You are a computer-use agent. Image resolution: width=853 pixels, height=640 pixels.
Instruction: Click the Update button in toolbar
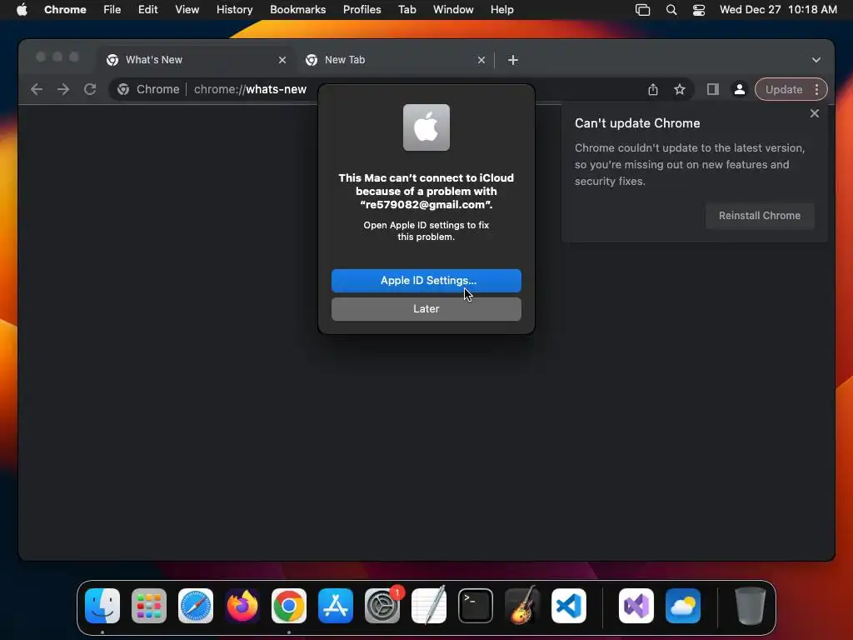click(783, 89)
